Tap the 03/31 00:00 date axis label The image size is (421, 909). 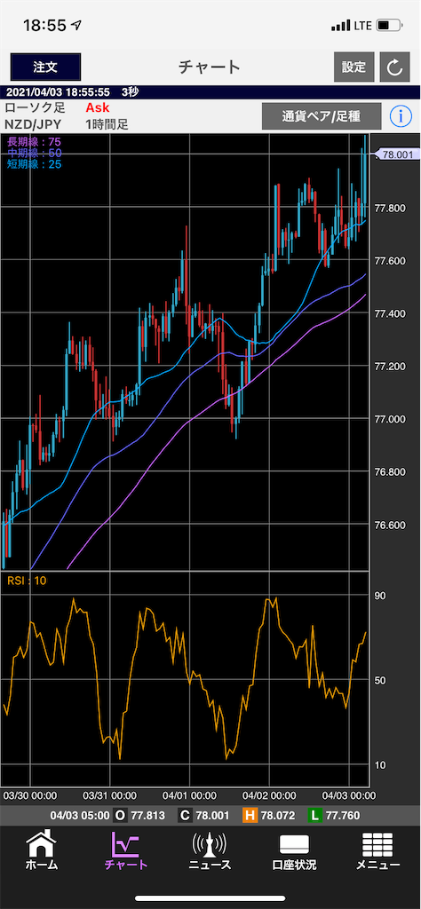(109, 794)
